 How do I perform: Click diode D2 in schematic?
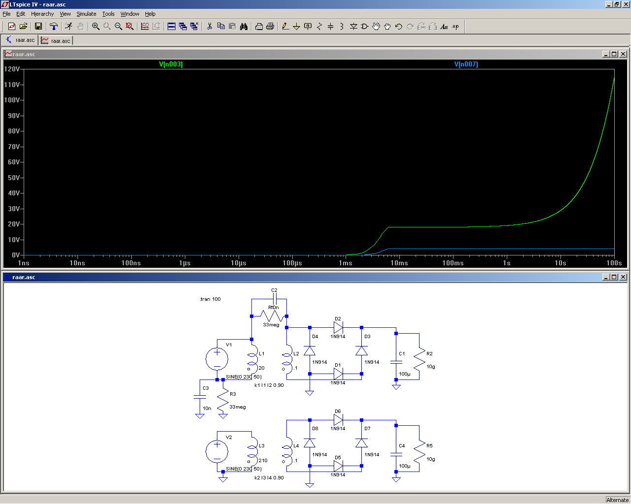[x=338, y=327]
